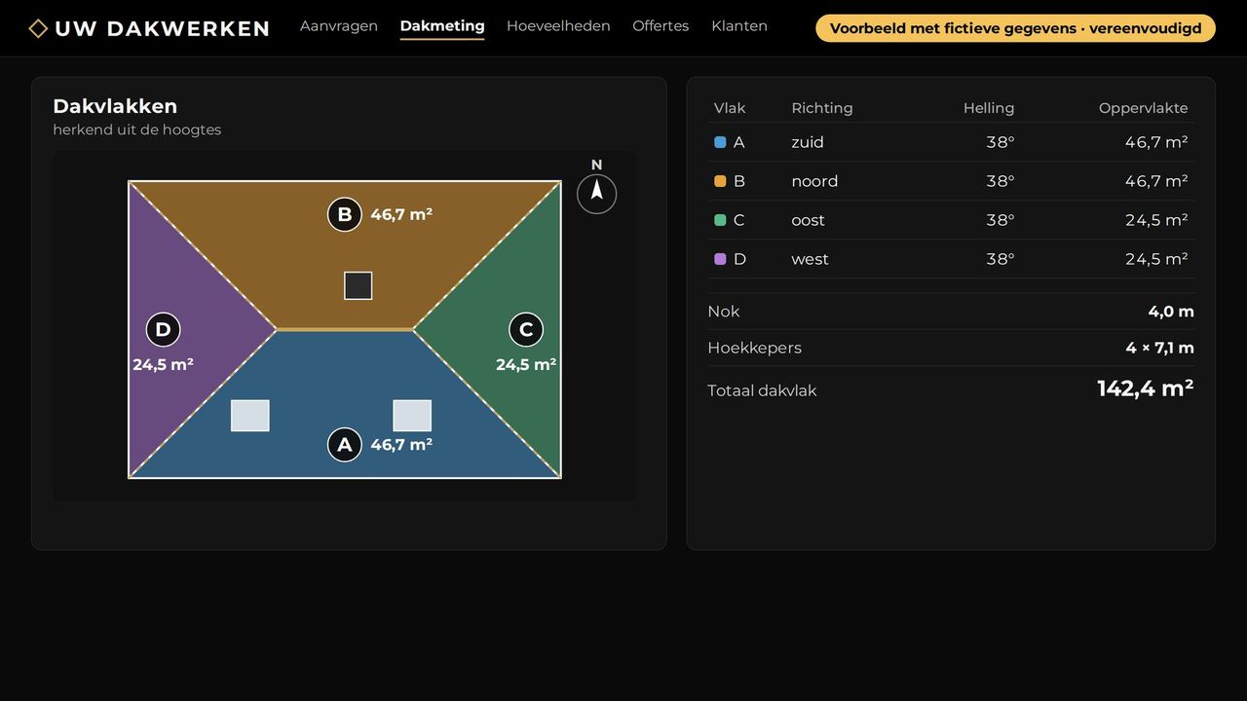
Task: Click the 24,5 m² label on plane C
Action: click(526, 364)
